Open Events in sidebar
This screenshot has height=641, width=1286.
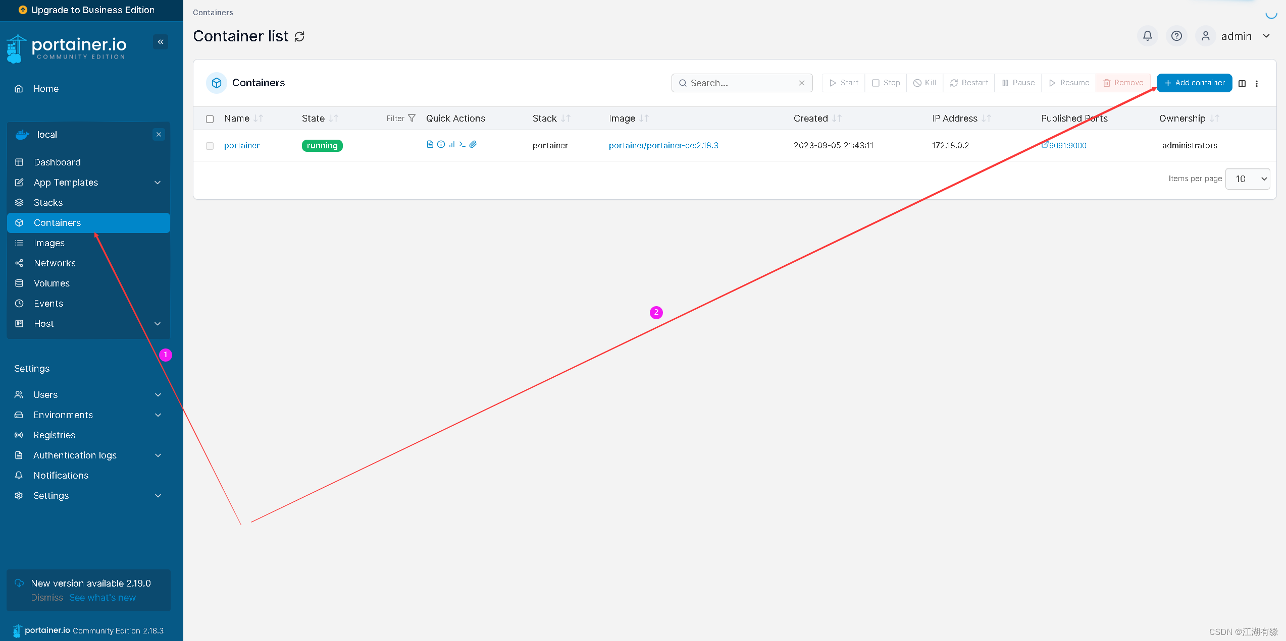88,304
